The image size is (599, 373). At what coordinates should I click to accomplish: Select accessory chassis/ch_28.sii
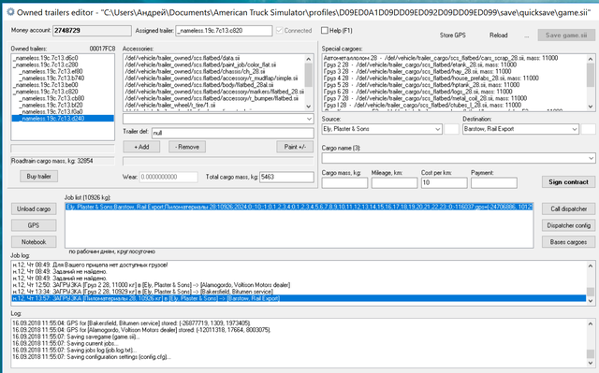coord(214,71)
